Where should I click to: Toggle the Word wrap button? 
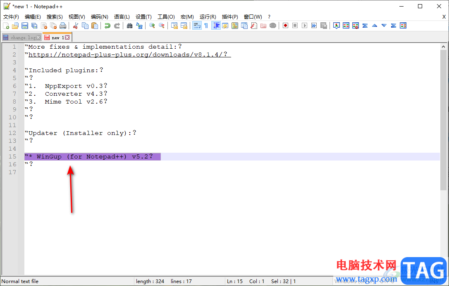(x=197, y=26)
